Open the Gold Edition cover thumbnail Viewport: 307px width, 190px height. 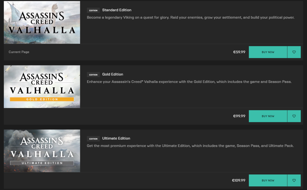[x=42, y=87]
